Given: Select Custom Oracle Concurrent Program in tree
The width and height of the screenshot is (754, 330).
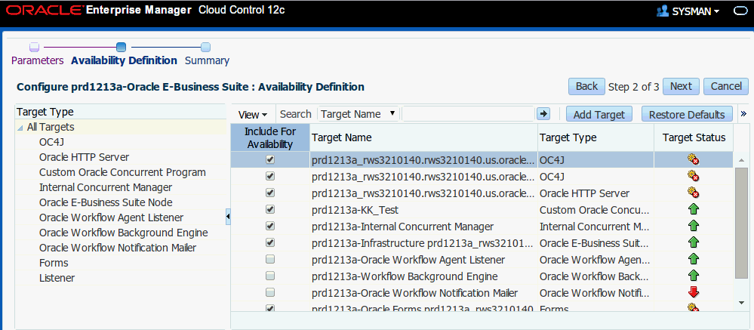Looking at the screenshot, I should tap(122, 172).
